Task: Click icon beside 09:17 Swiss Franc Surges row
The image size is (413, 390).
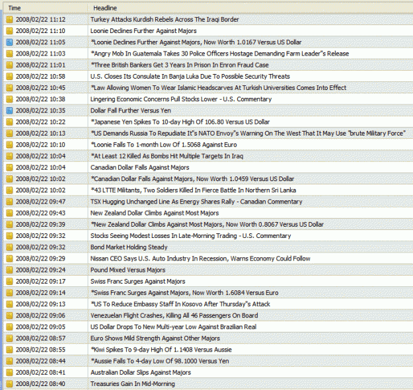Action: tap(9, 282)
